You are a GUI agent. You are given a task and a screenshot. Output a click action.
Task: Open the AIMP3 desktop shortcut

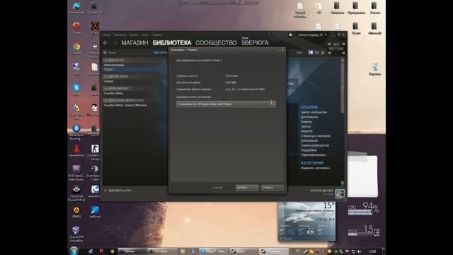click(x=76, y=212)
